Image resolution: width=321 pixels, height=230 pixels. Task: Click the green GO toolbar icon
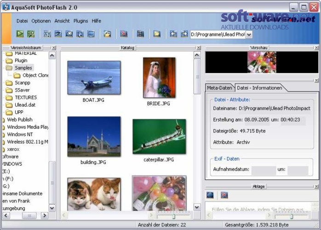click(x=31, y=34)
